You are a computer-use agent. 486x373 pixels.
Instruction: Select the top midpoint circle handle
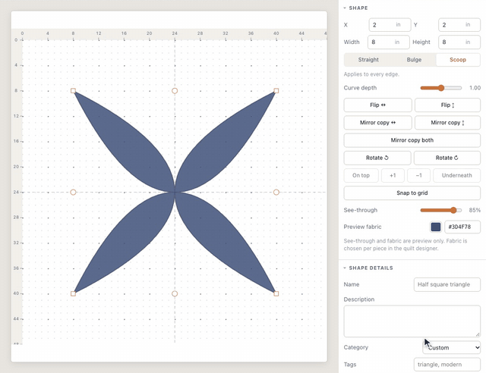175,91
